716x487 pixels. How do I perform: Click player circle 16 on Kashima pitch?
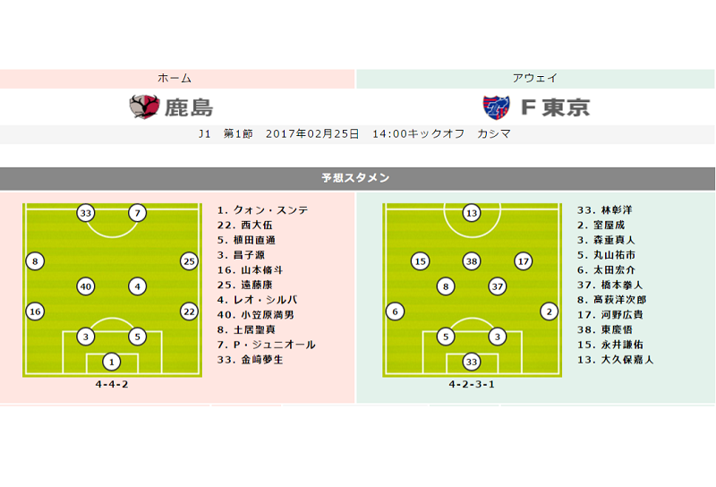(35, 312)
